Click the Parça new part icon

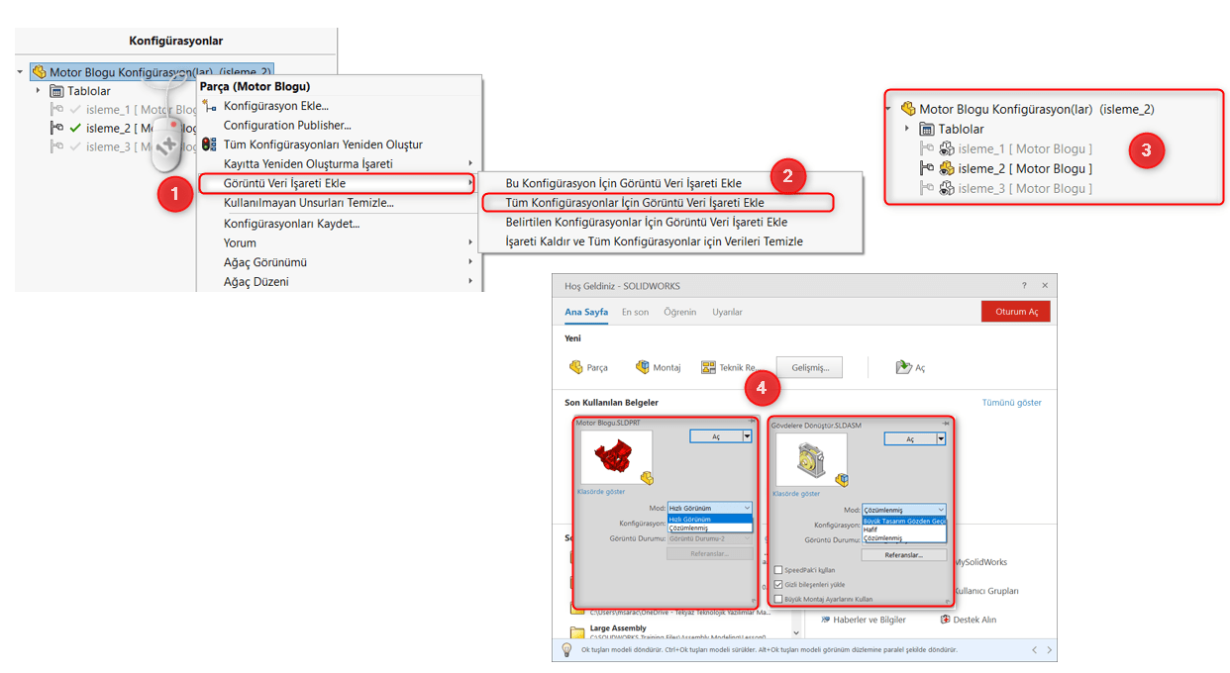[575, 367]
